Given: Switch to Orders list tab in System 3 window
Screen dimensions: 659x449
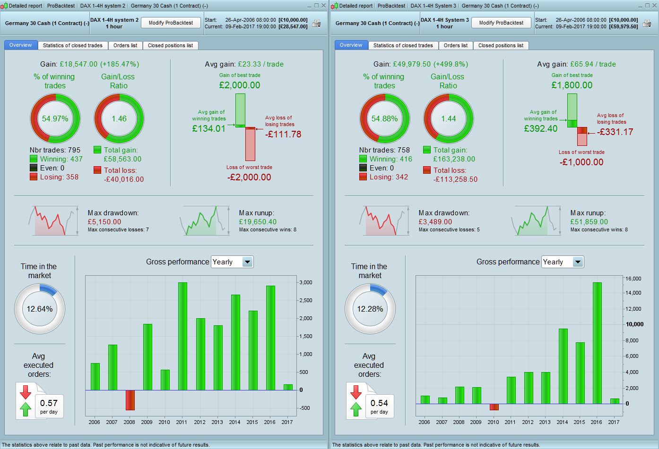Looking at the screenshot, I should pyautogui.click(x=456, y=45).
